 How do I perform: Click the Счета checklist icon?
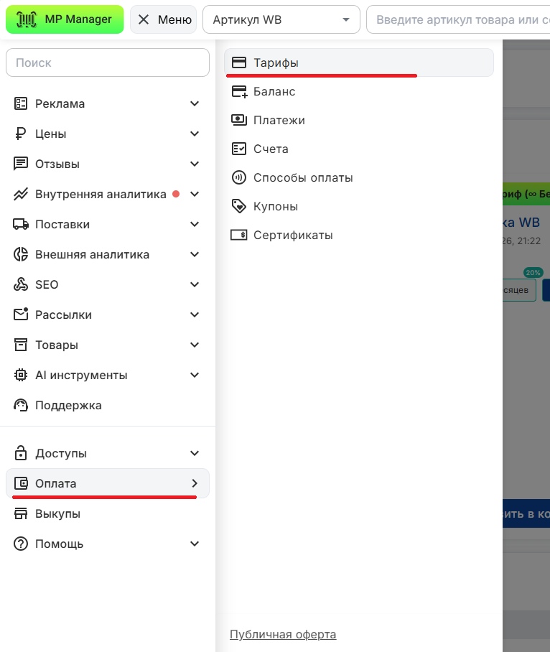[x=239, y=149]
